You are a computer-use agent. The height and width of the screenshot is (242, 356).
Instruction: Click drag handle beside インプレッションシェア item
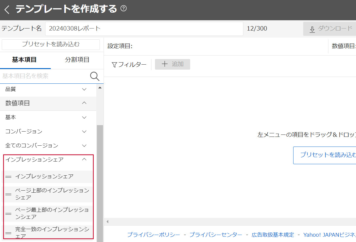(9, 177)
